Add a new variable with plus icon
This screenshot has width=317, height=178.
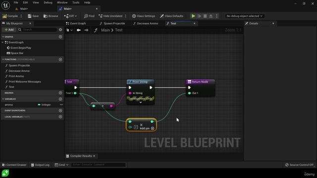coord(60,99)
